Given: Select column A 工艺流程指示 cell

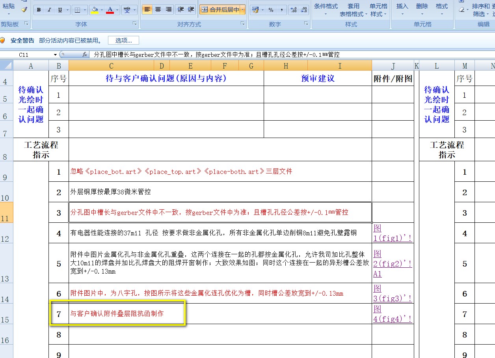Looking at the screenshot, I should (x=41, y=150).
